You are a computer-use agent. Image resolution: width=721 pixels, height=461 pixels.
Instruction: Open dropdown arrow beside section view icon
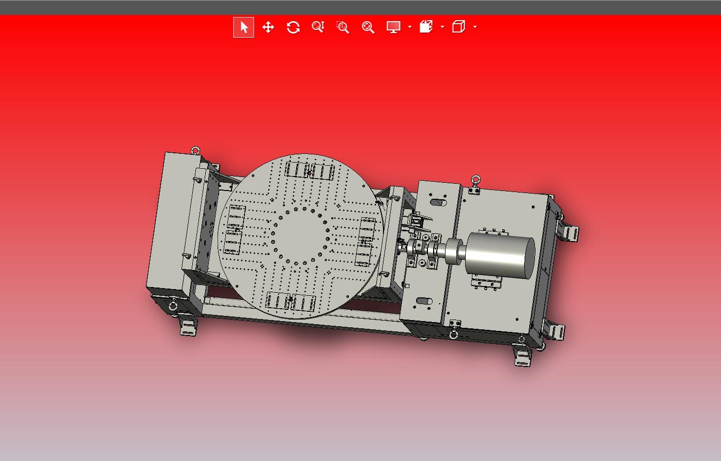coord(442,27)
